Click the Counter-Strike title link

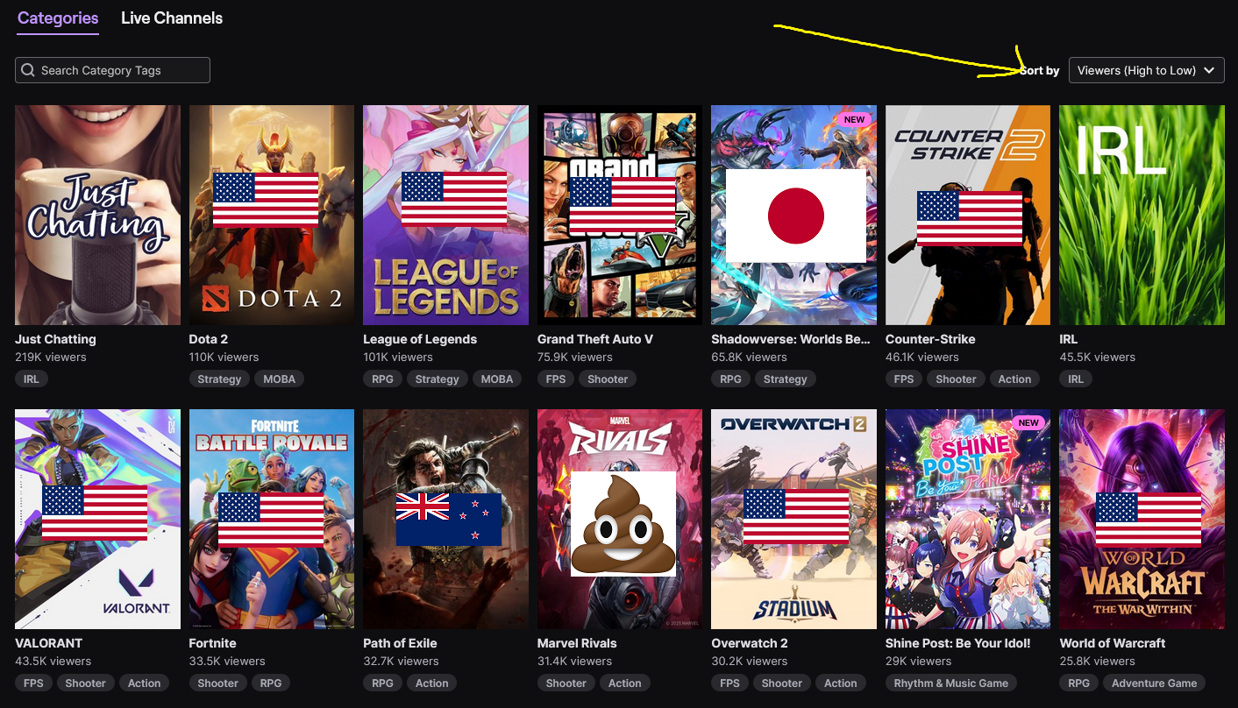tap(930, 339)
